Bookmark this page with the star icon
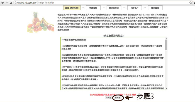The image size is (195, 102). [x=191, y=3]
